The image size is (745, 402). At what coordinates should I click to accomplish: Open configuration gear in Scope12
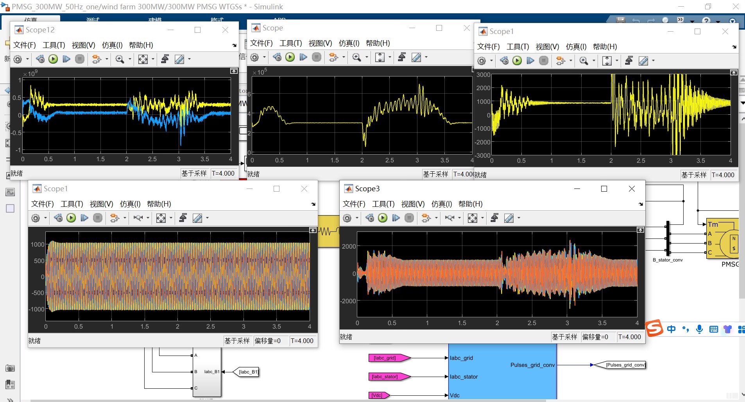point(18,59)
